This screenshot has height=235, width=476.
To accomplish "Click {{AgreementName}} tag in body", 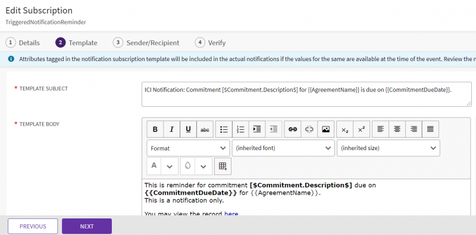I will pos(285,193).
